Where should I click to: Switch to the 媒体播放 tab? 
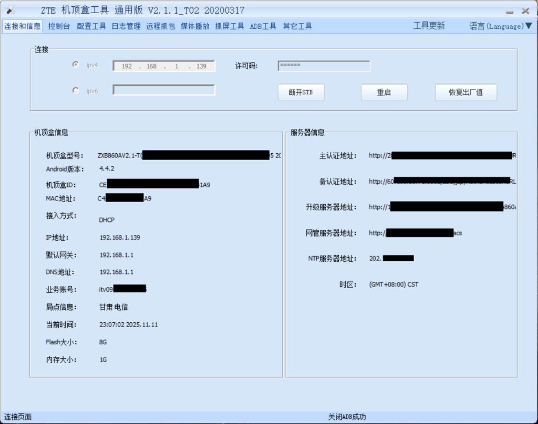(195, 26)
